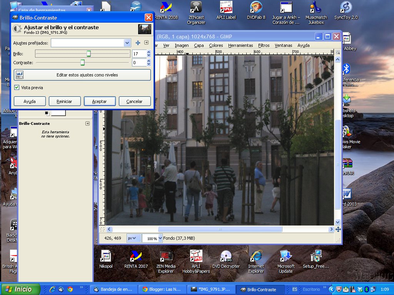Click the add preset plus icon
394x295 pixels.
coord(138,43)
